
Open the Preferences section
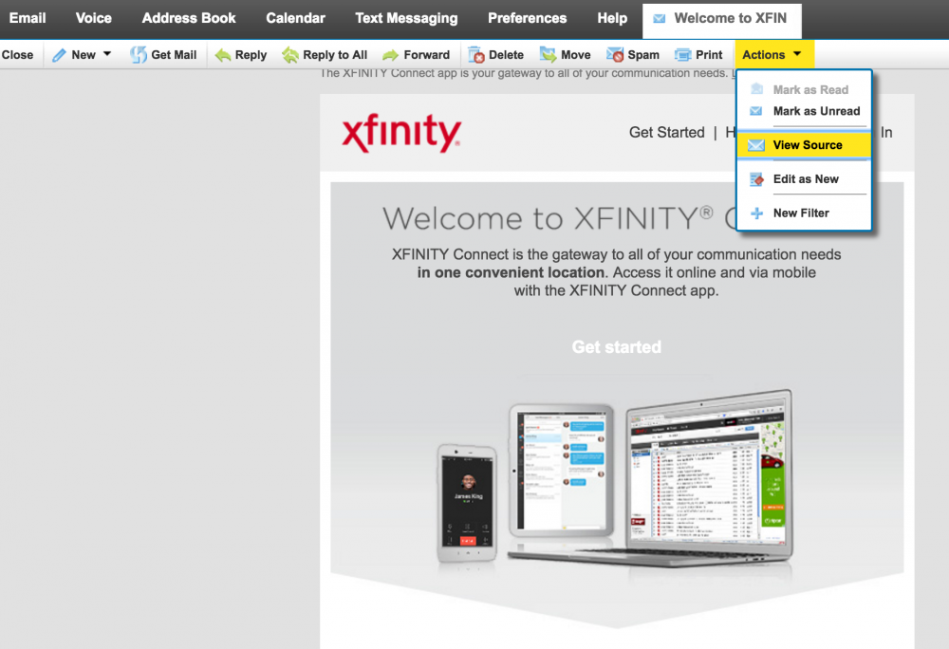tap(527, 18)
